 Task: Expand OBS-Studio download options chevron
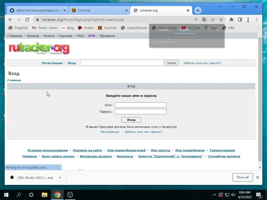(60, 178)
